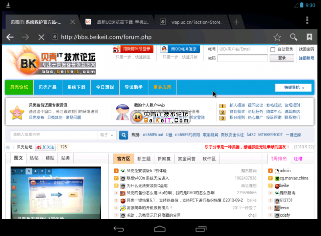Open the slideshow image thumbnail
The height and width of the screenshot is (236, 321).
click(x=56, y=193)
